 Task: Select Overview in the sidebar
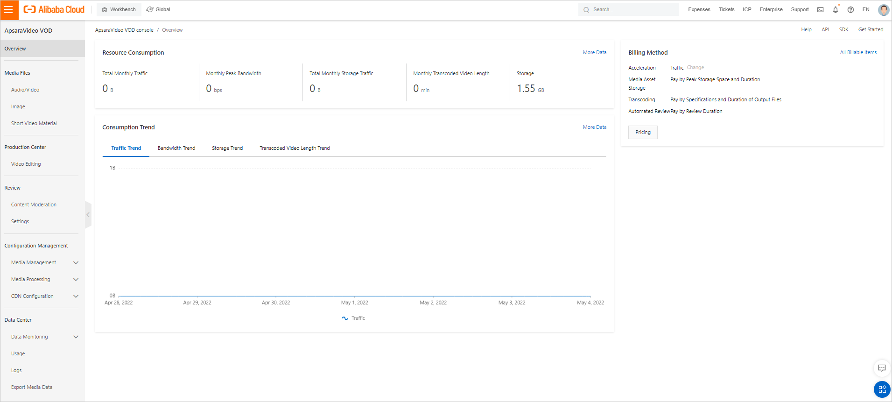(x=42, y=49)
